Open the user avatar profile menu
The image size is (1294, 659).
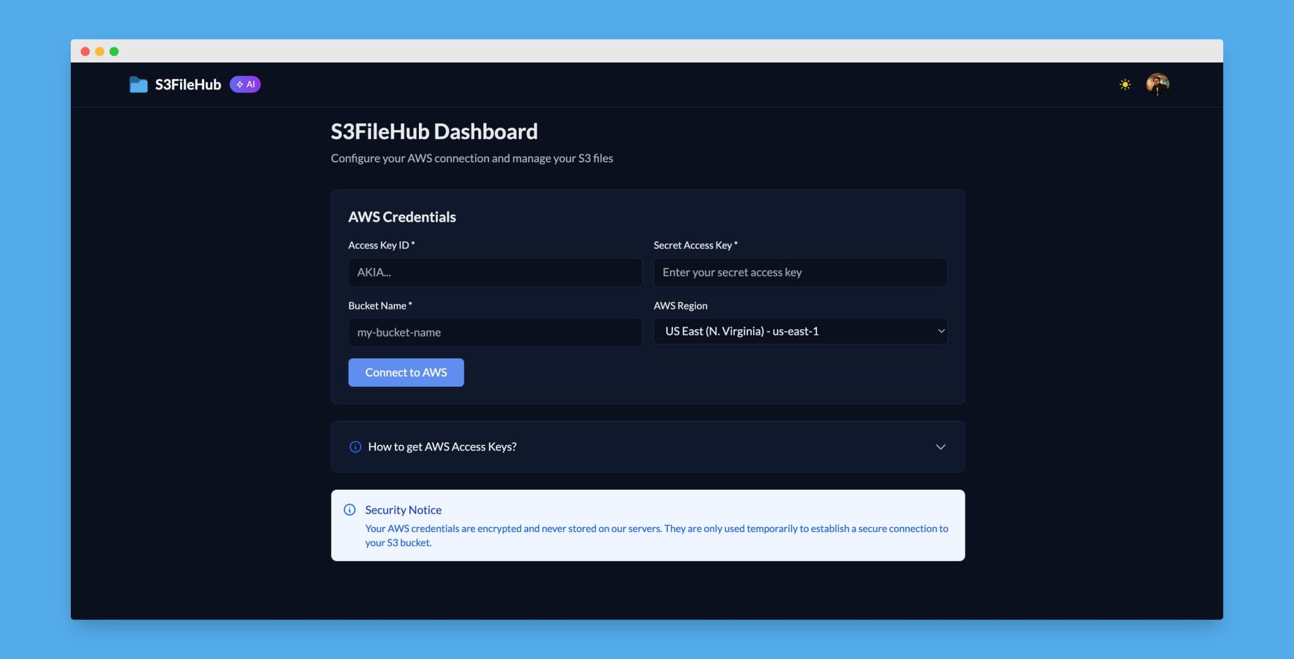click(1158, 84)
